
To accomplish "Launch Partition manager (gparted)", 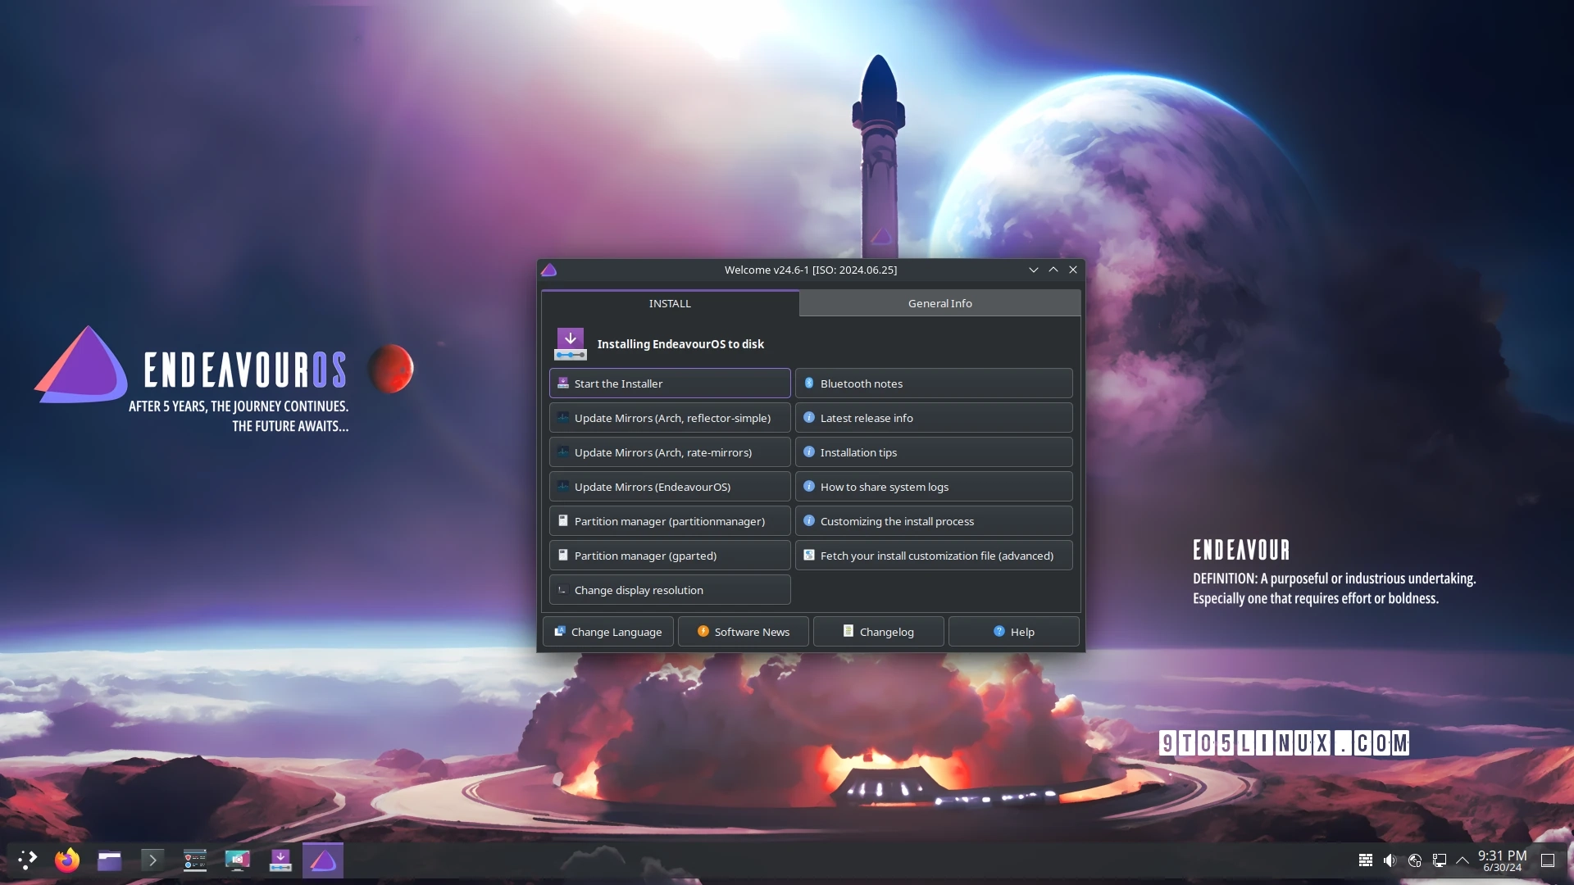I will click(x=670, y=556).
